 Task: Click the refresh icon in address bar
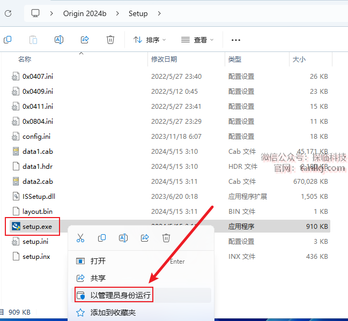click(x=8, y=13)
